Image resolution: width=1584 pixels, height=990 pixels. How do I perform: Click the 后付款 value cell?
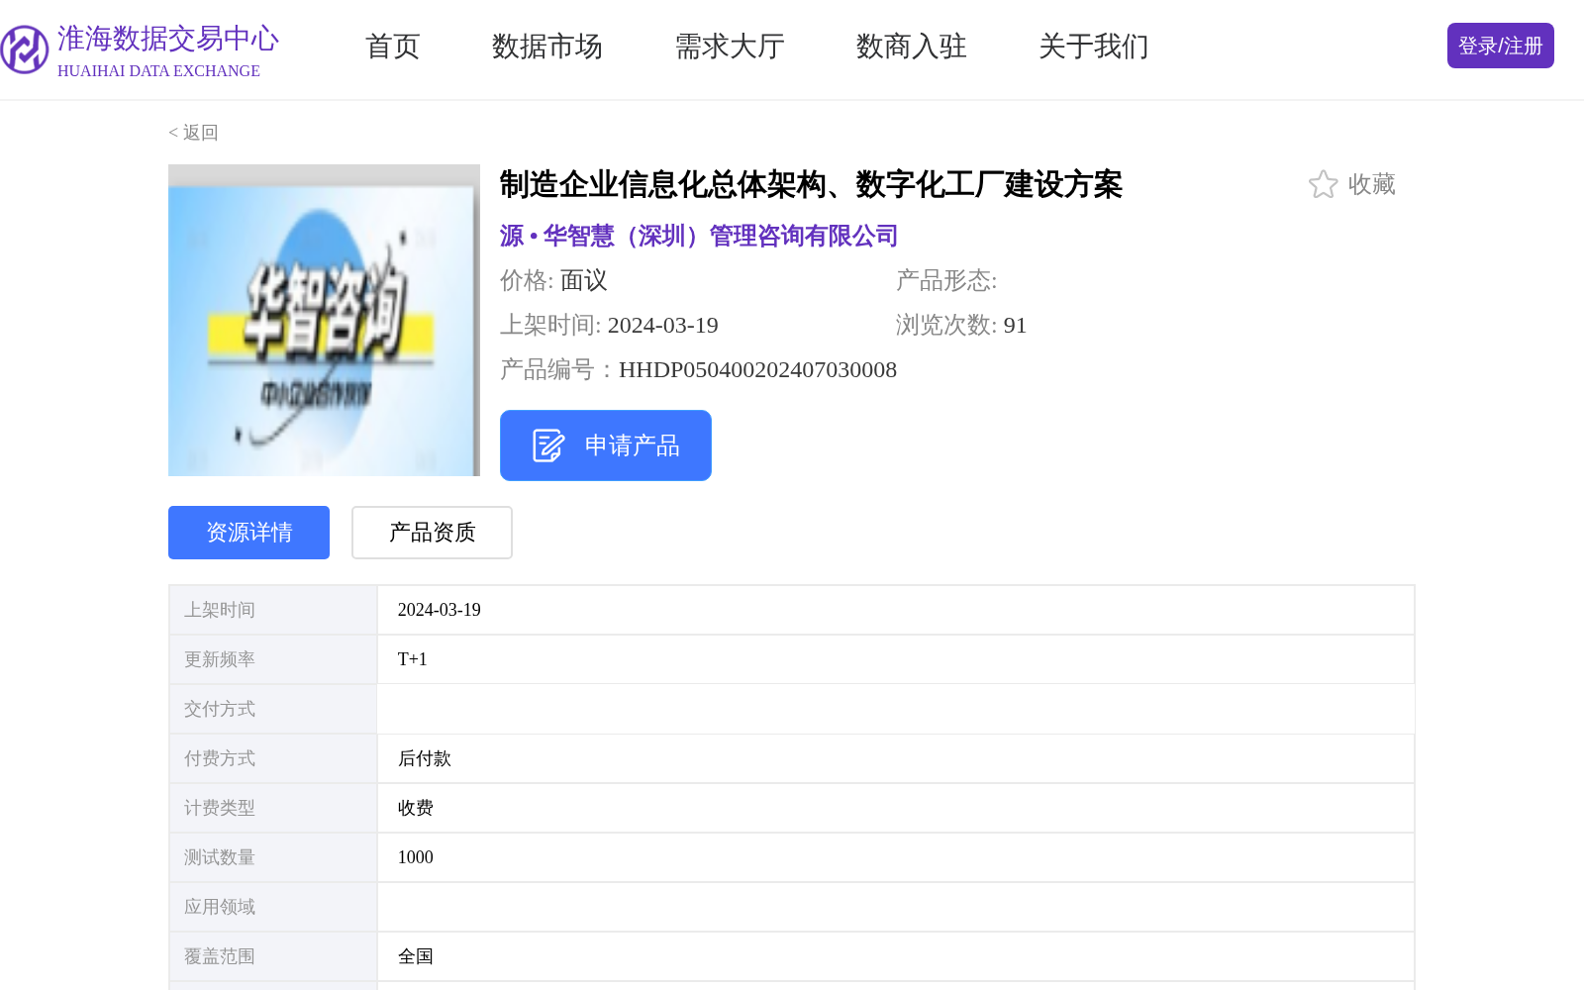[x=895, y=758]
